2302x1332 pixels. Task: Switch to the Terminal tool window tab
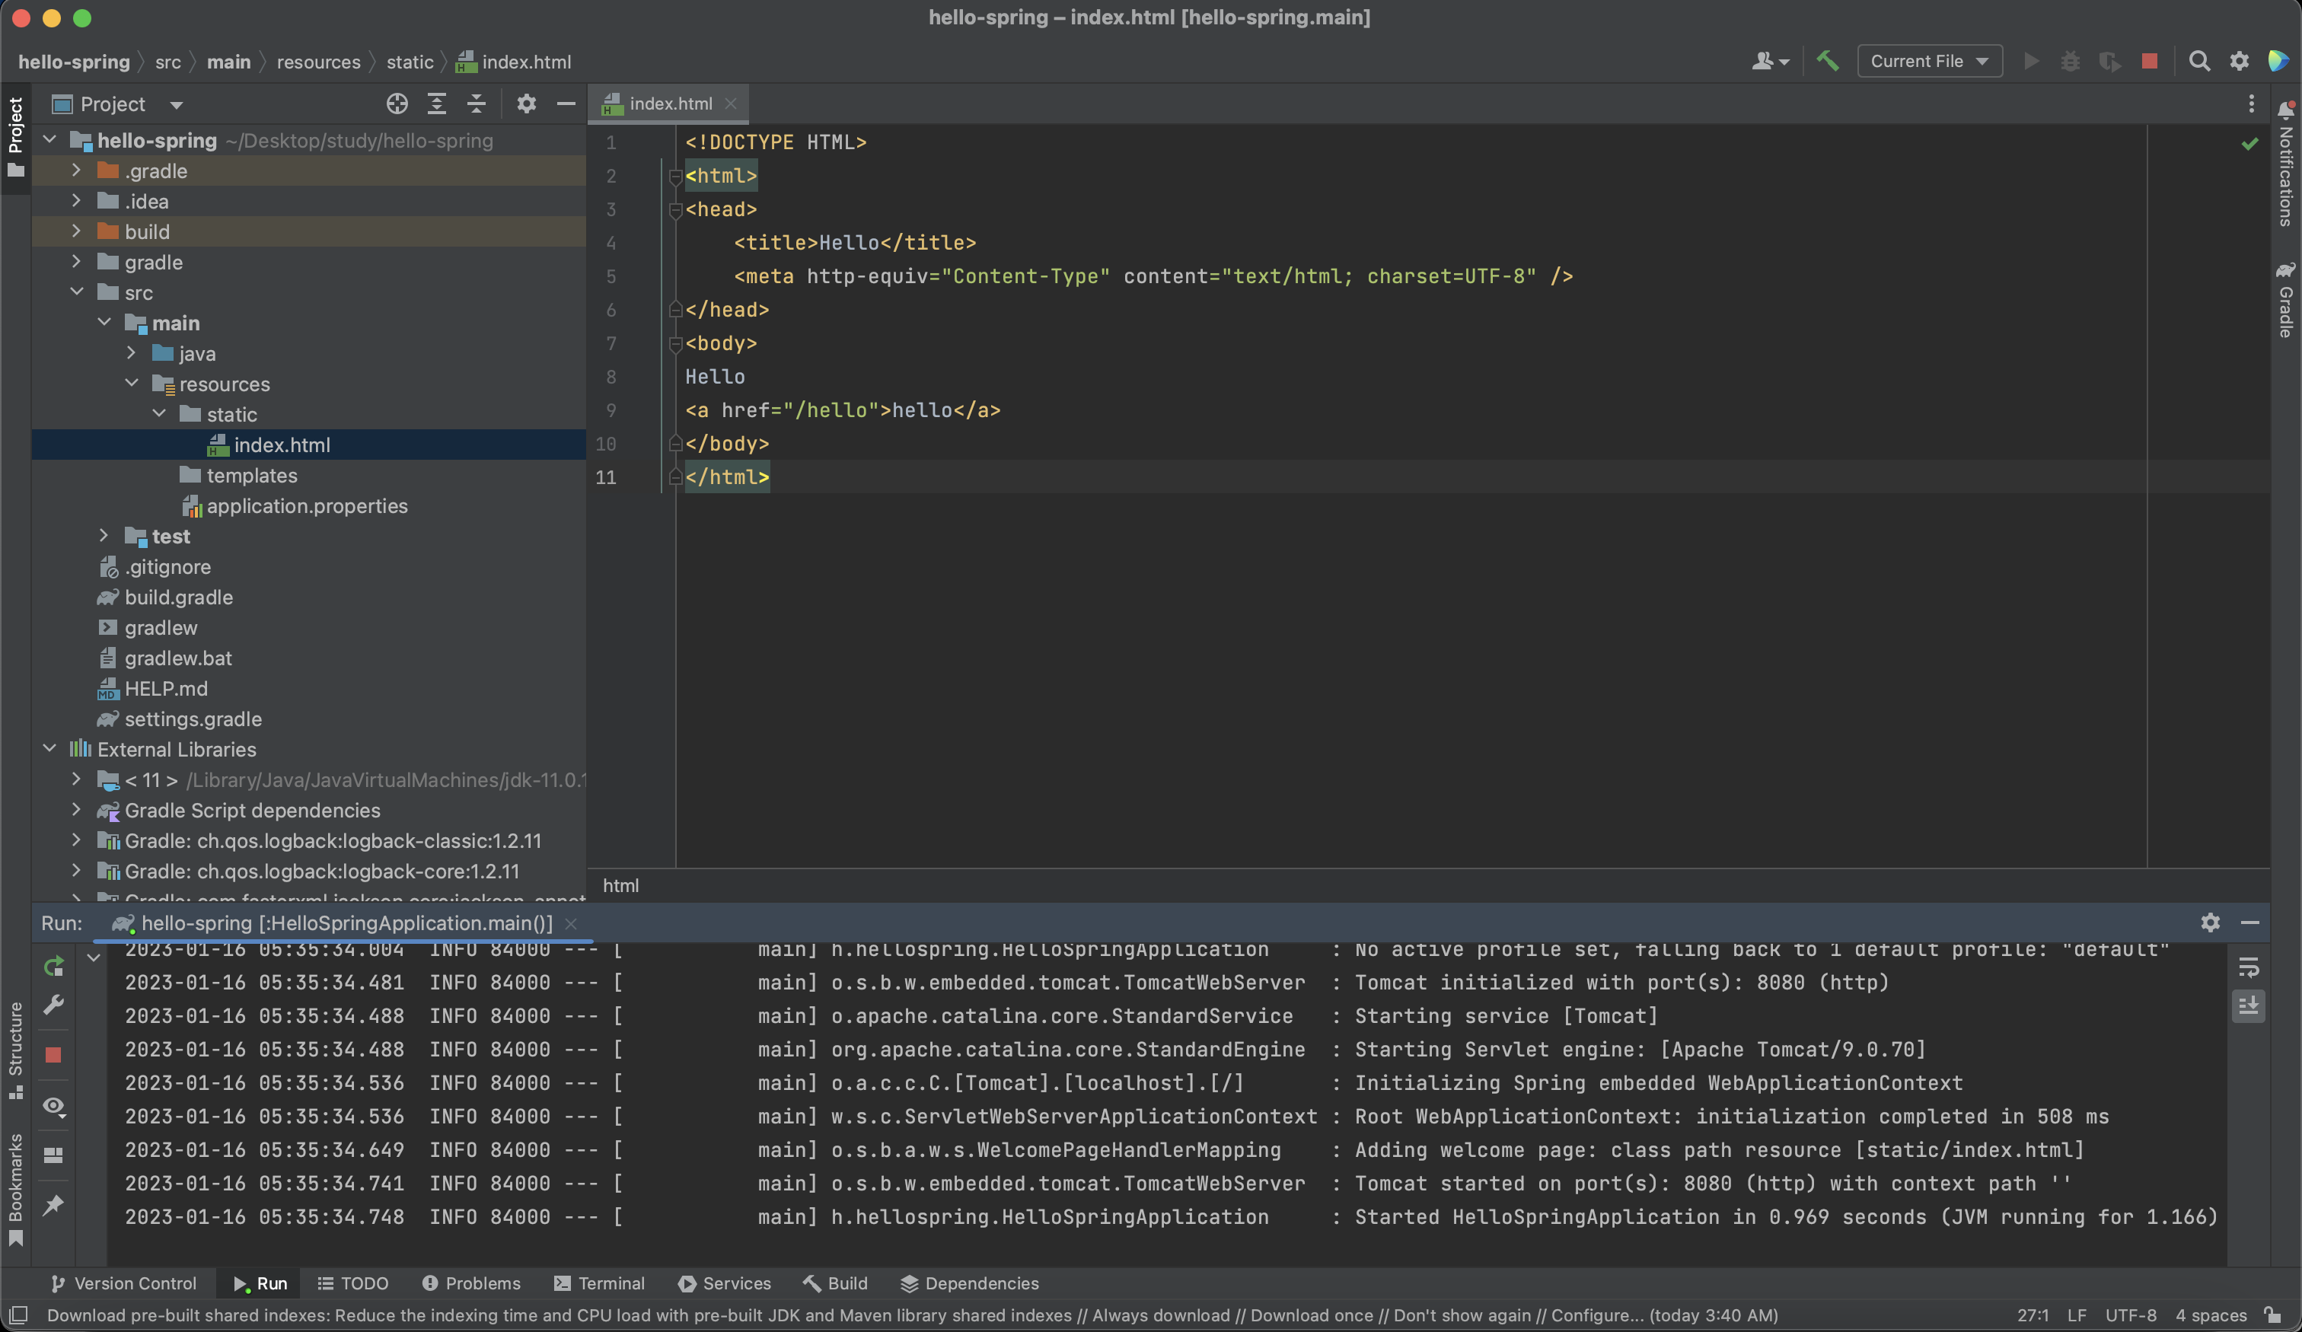(599, 1283)
